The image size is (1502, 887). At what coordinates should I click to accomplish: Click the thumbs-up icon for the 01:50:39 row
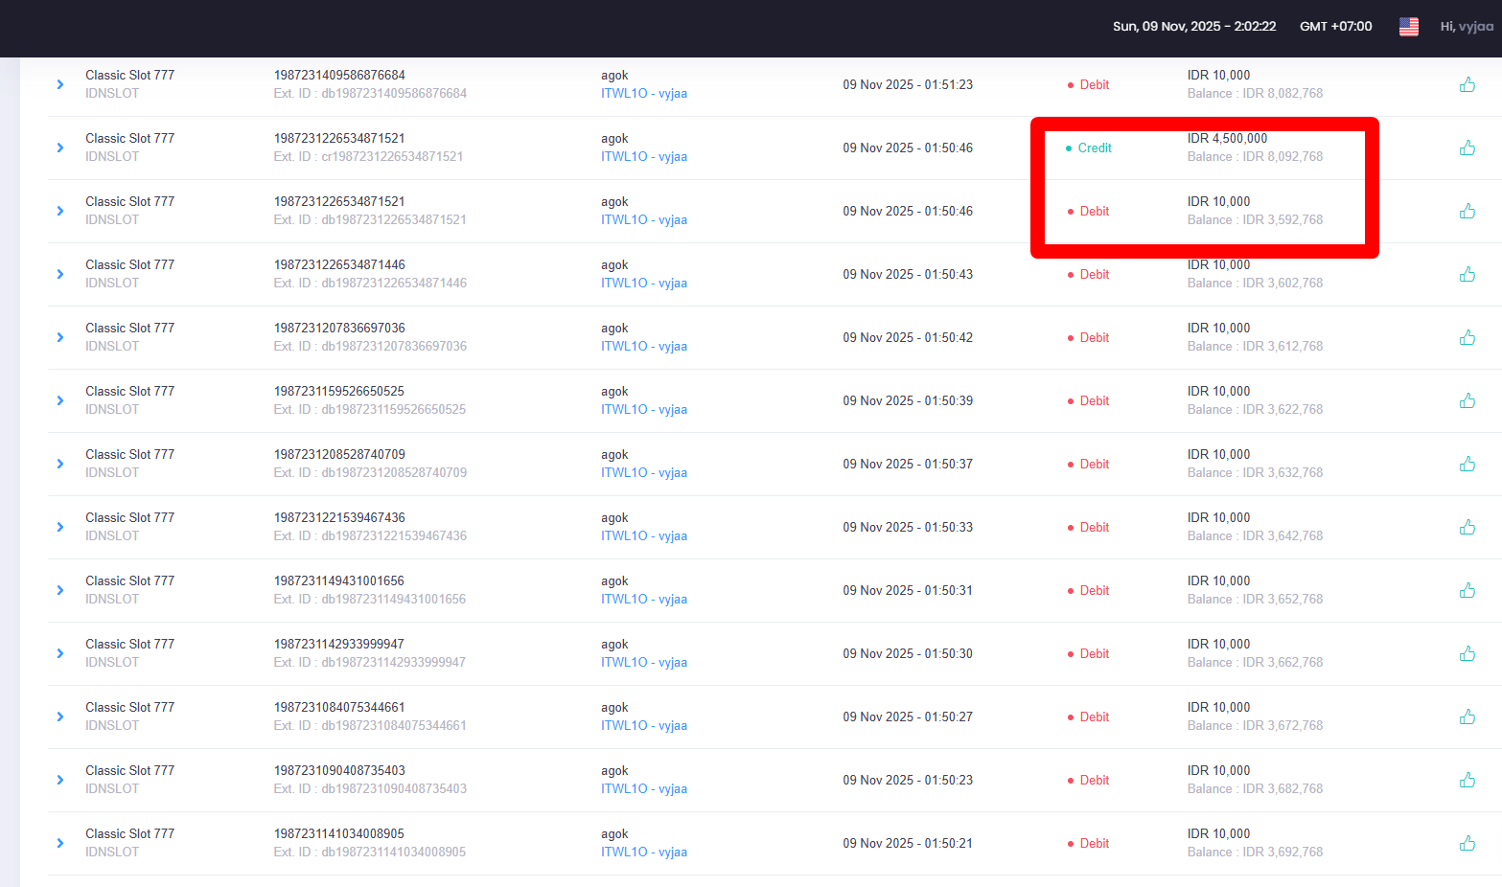click(1467, 400)
